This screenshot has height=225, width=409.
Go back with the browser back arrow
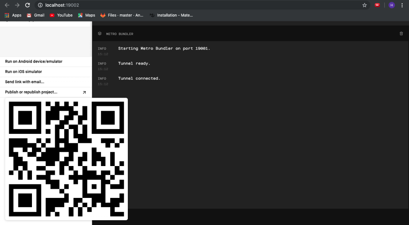click(x=7, y=5)
